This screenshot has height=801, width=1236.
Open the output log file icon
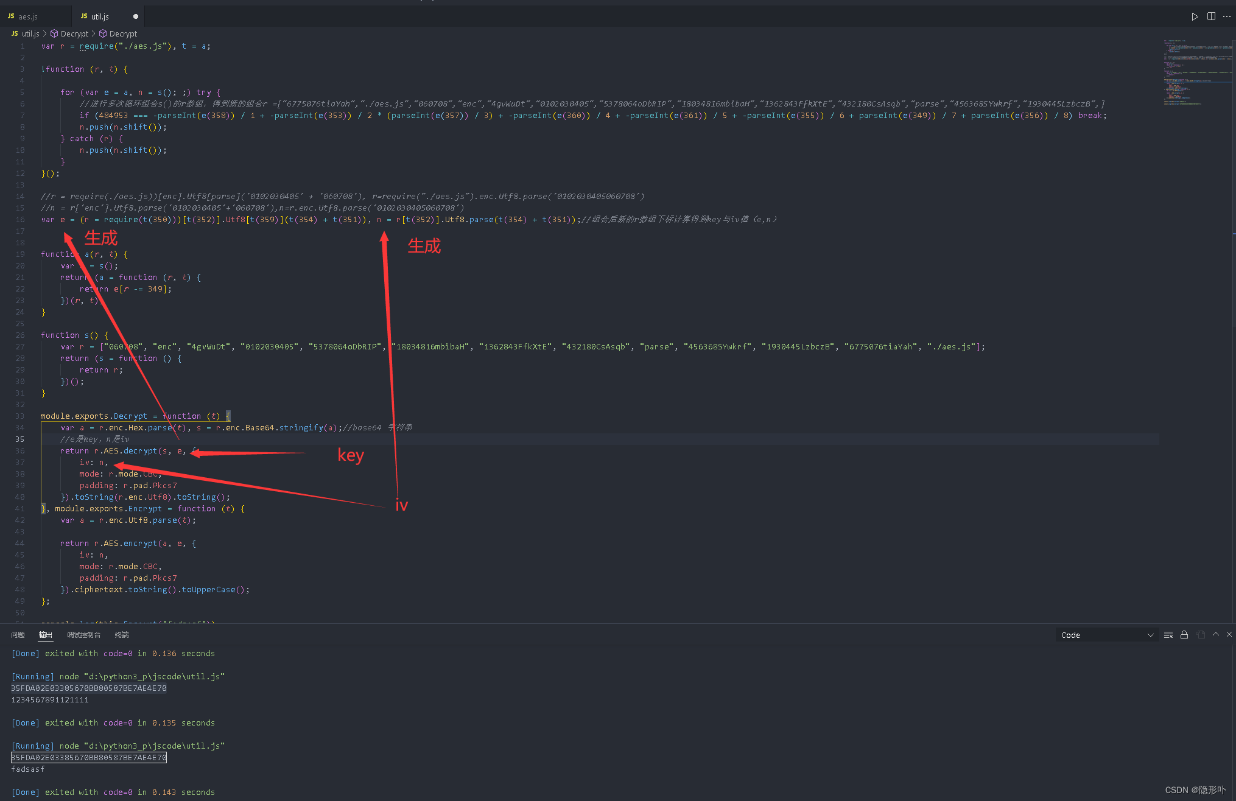1201,635
